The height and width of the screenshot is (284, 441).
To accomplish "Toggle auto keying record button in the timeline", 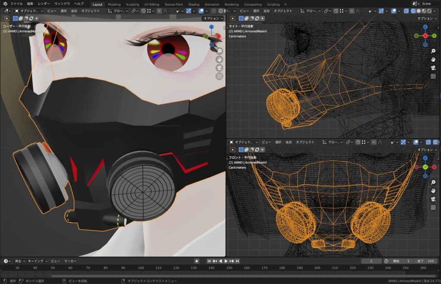I will 197,261.
